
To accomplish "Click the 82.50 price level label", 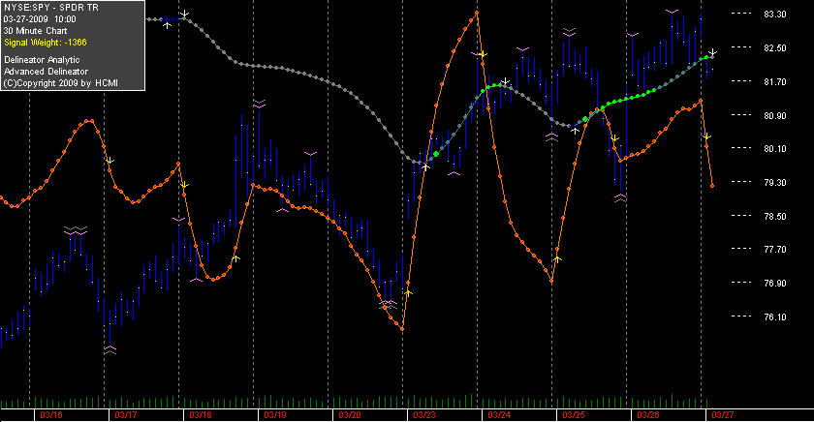I will pyautogui.click(x=774, y=47).
